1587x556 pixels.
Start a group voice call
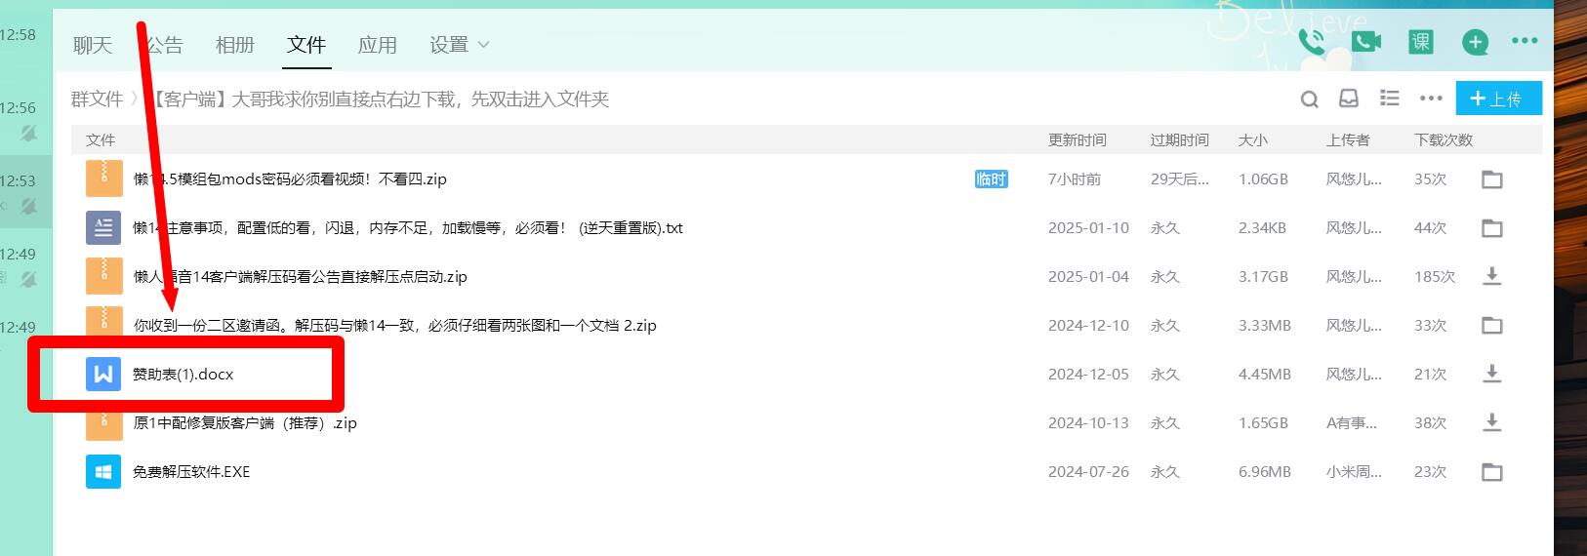(1312, 42)
